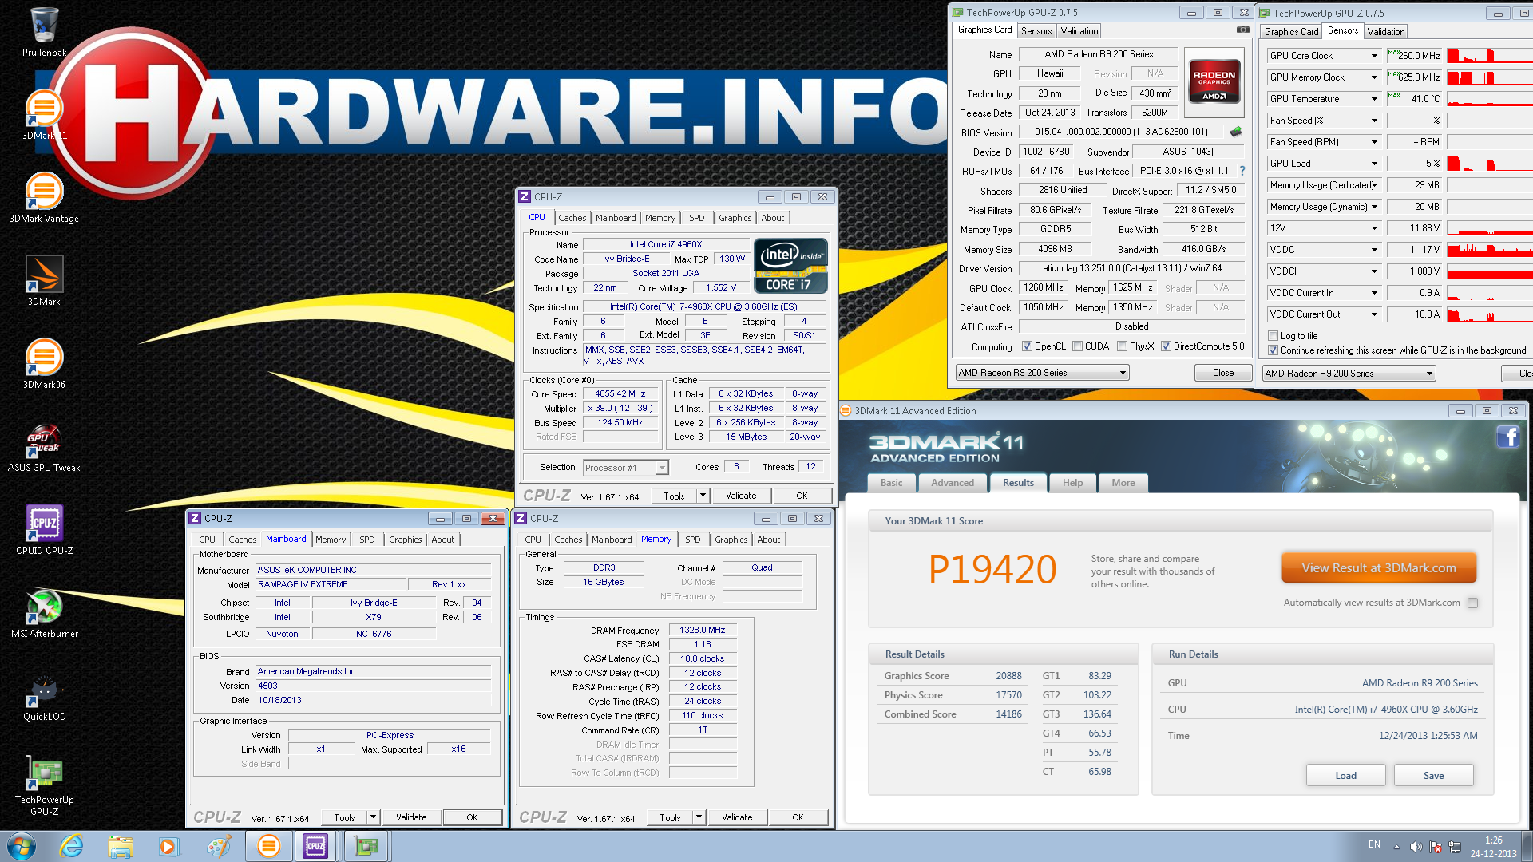Viewport: 1533px width, 862px height.
Task: Open GPU Temperature sensor dropdown
Action: (x=1374, y=99)
